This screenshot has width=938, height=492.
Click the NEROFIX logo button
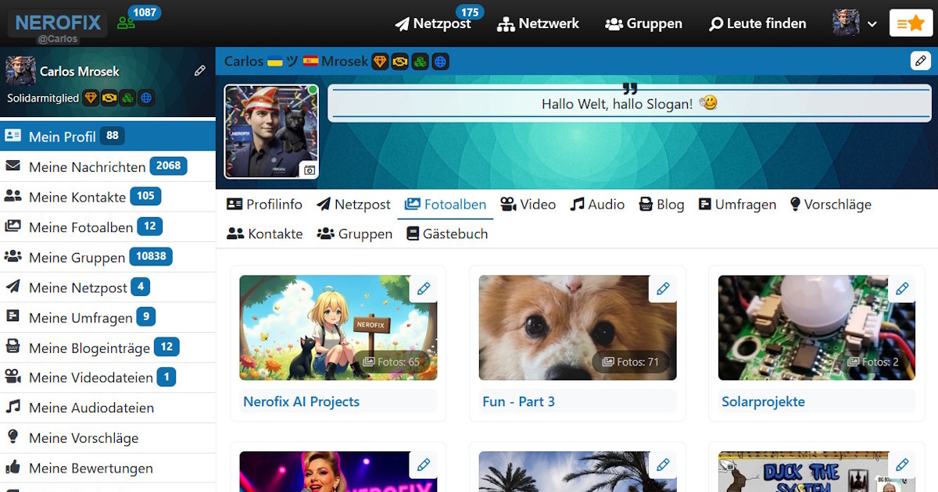pyautogui.click(x=59, y=23)
